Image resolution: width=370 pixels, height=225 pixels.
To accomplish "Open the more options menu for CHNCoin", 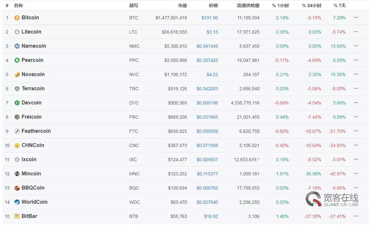I will 356,145.
